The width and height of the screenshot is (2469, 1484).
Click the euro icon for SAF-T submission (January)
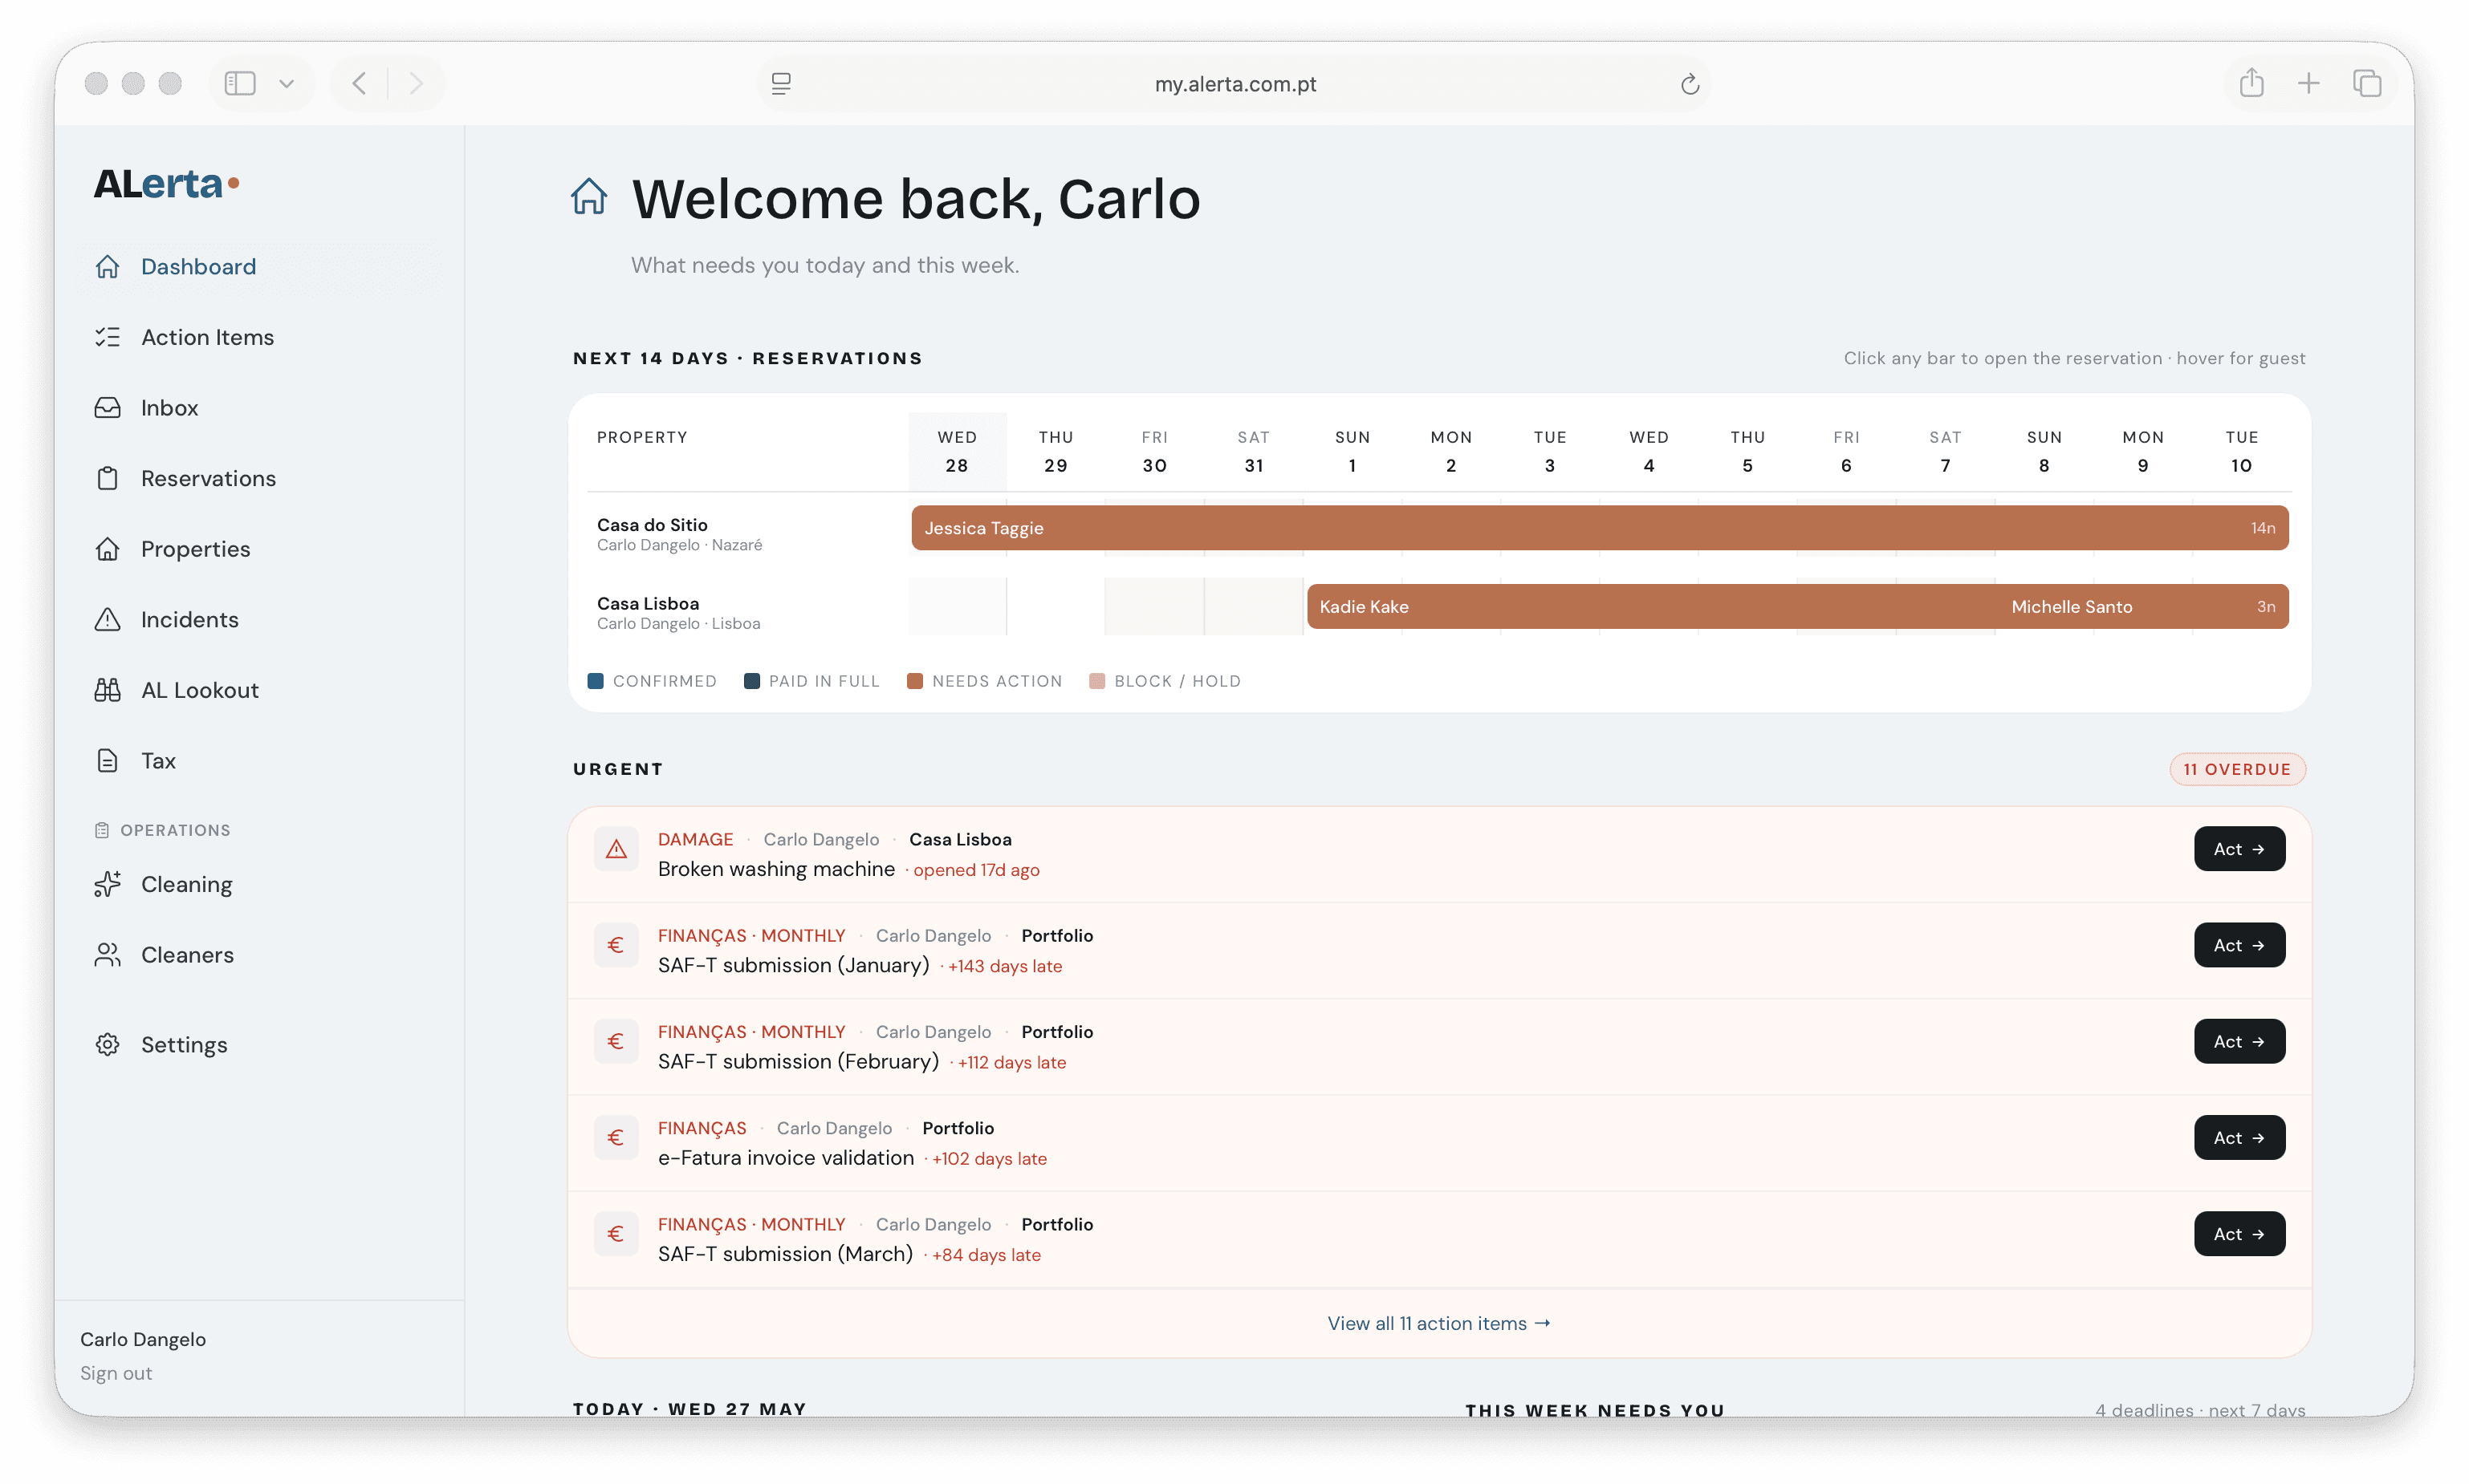(616, 946)
